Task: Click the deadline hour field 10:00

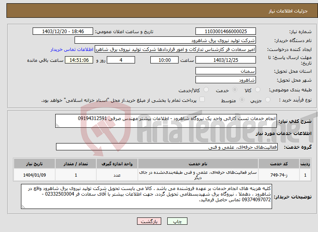Action: (x=164, y=60)
